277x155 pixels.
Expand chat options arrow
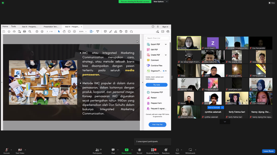point(118,150)
